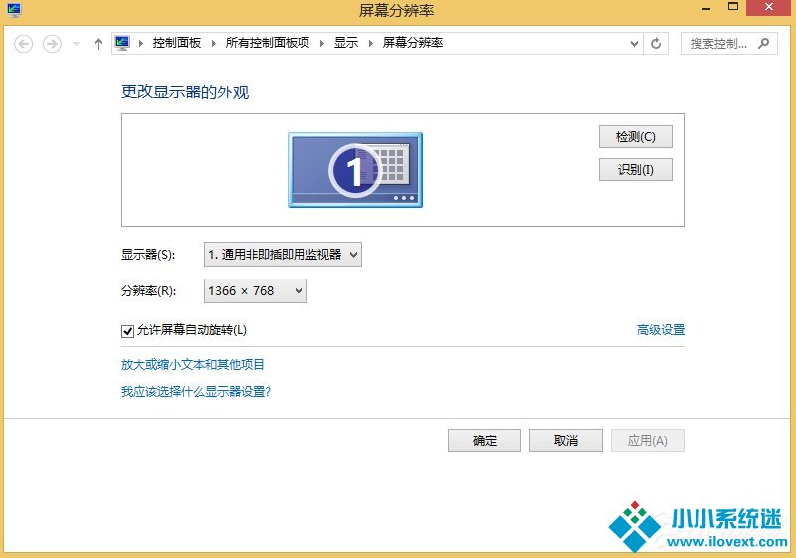The image size is (796, 558).
Task: Click the computer icon in address bar
Action: click(122, 43)
